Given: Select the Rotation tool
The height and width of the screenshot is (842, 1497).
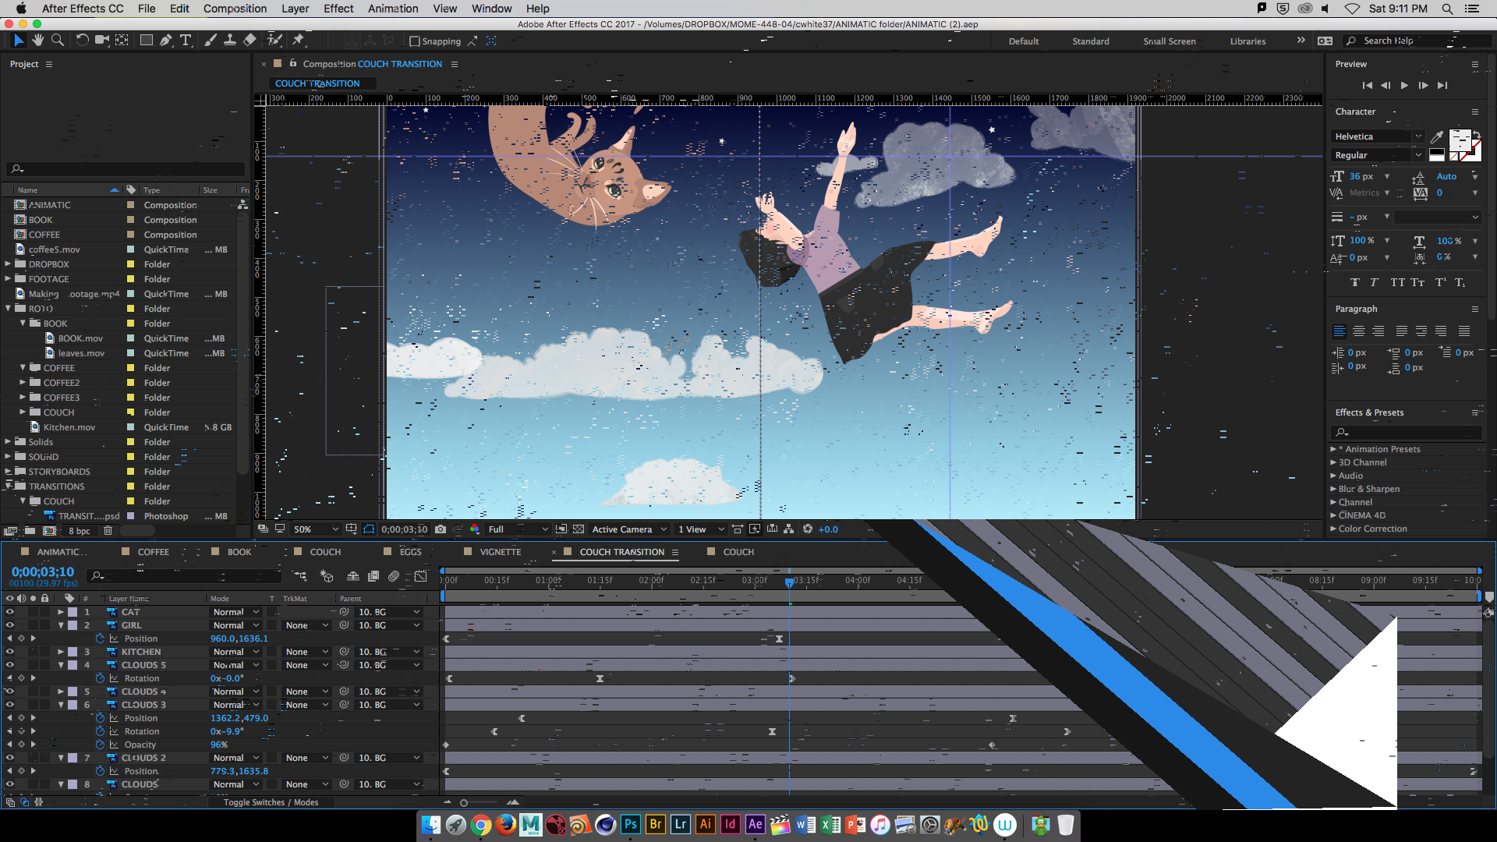Looking at the screenshot, I should (82, 41).
